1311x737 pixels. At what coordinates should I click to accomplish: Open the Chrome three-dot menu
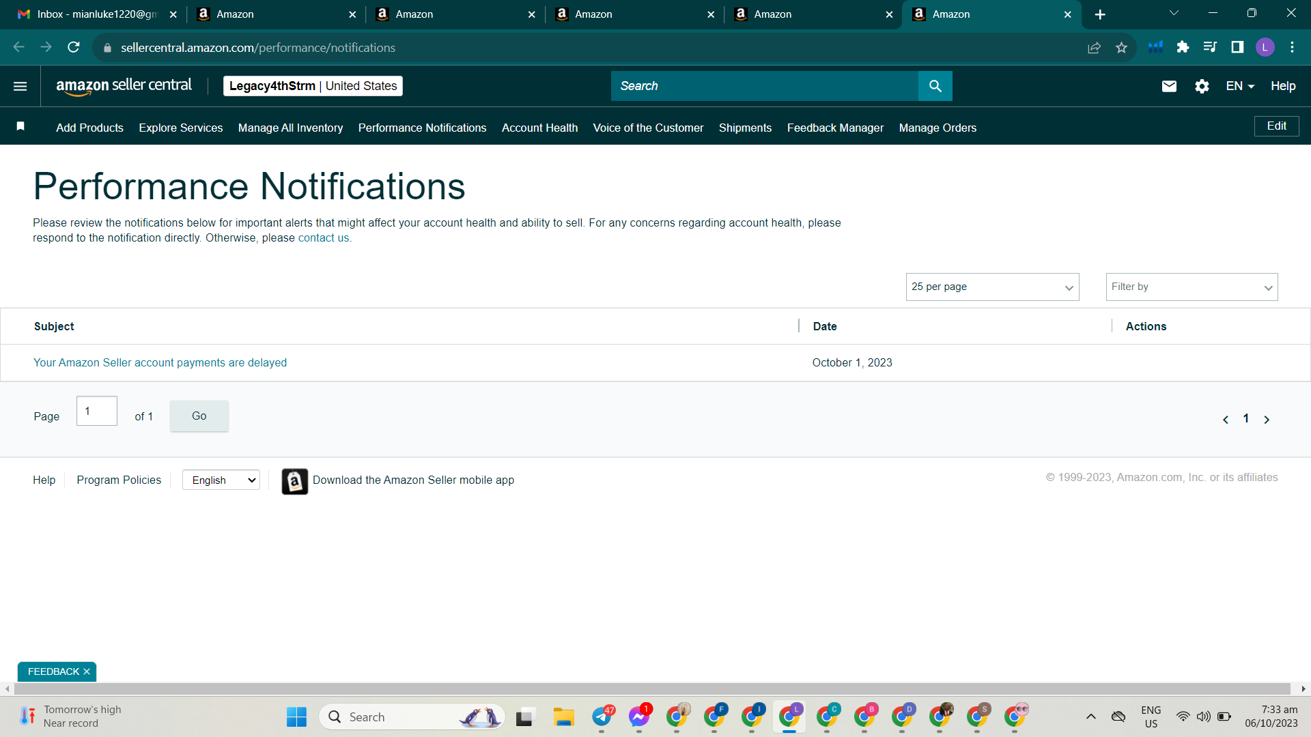tap(1292, 47)
